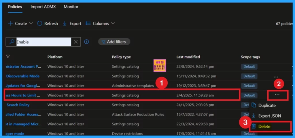Click the Export JSON download icon
Viewport: 295px width, 138px height.
tap(254, 116)
